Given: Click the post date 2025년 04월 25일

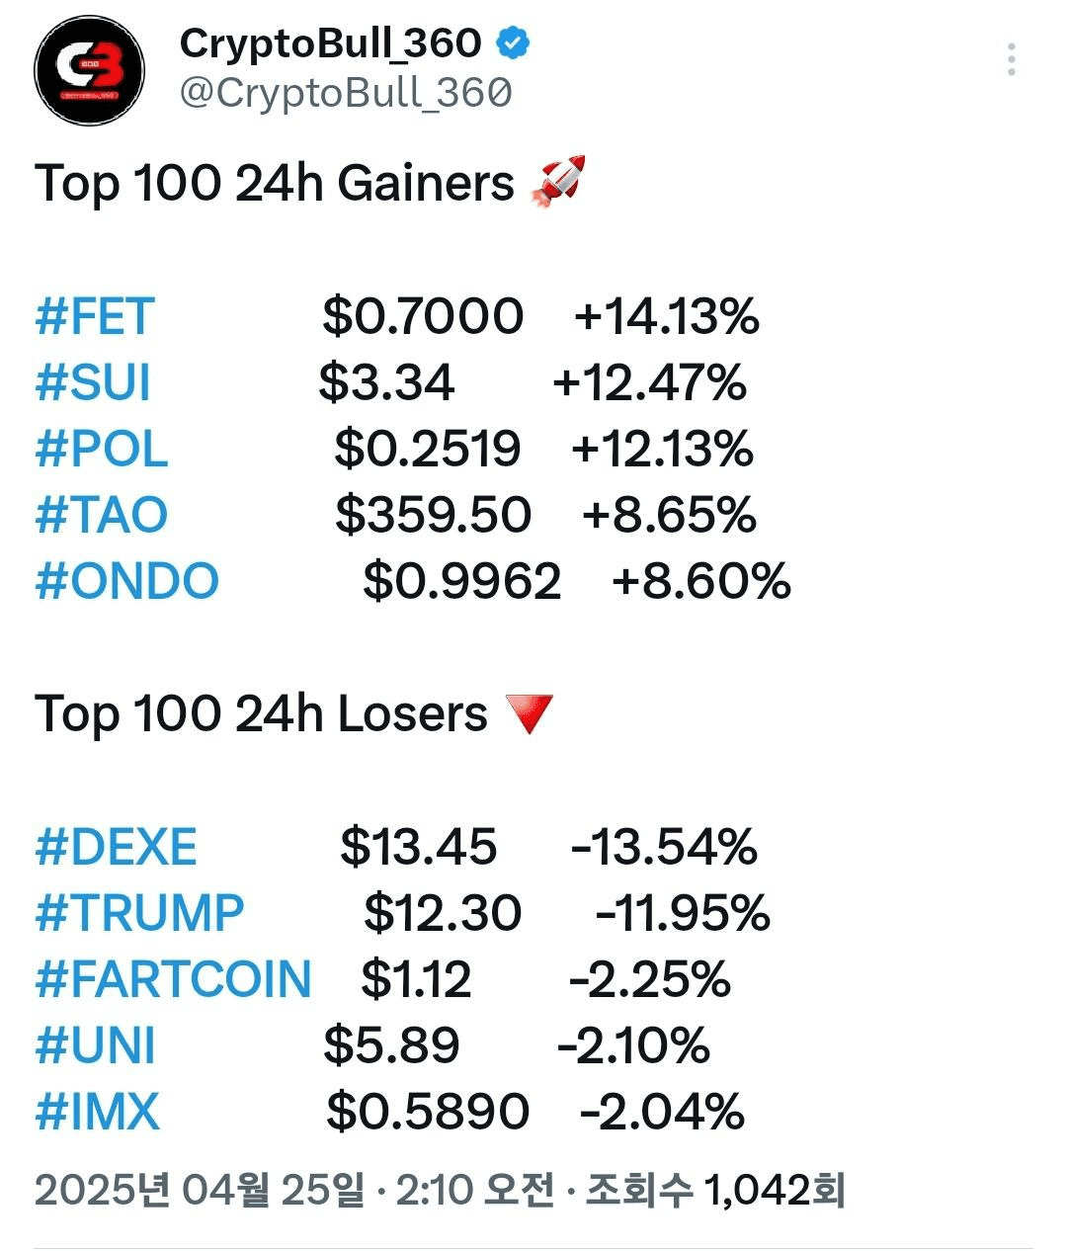Looking at the screenshot, I should [199, 1191].
